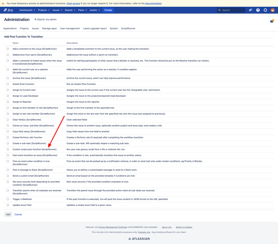Select Assign to Lead Developer radio

(8, 96)
